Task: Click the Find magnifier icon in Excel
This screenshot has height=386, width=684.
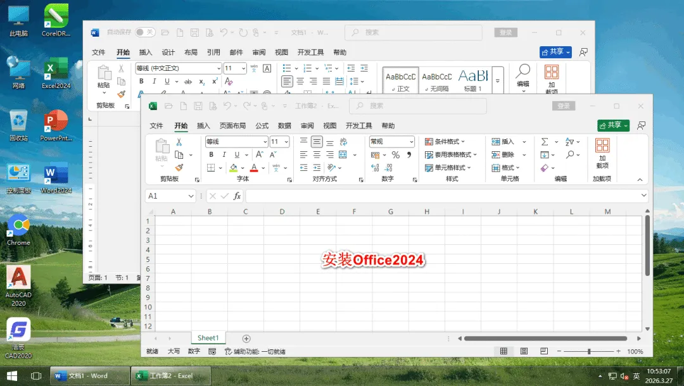Action: tap(570, 154)
